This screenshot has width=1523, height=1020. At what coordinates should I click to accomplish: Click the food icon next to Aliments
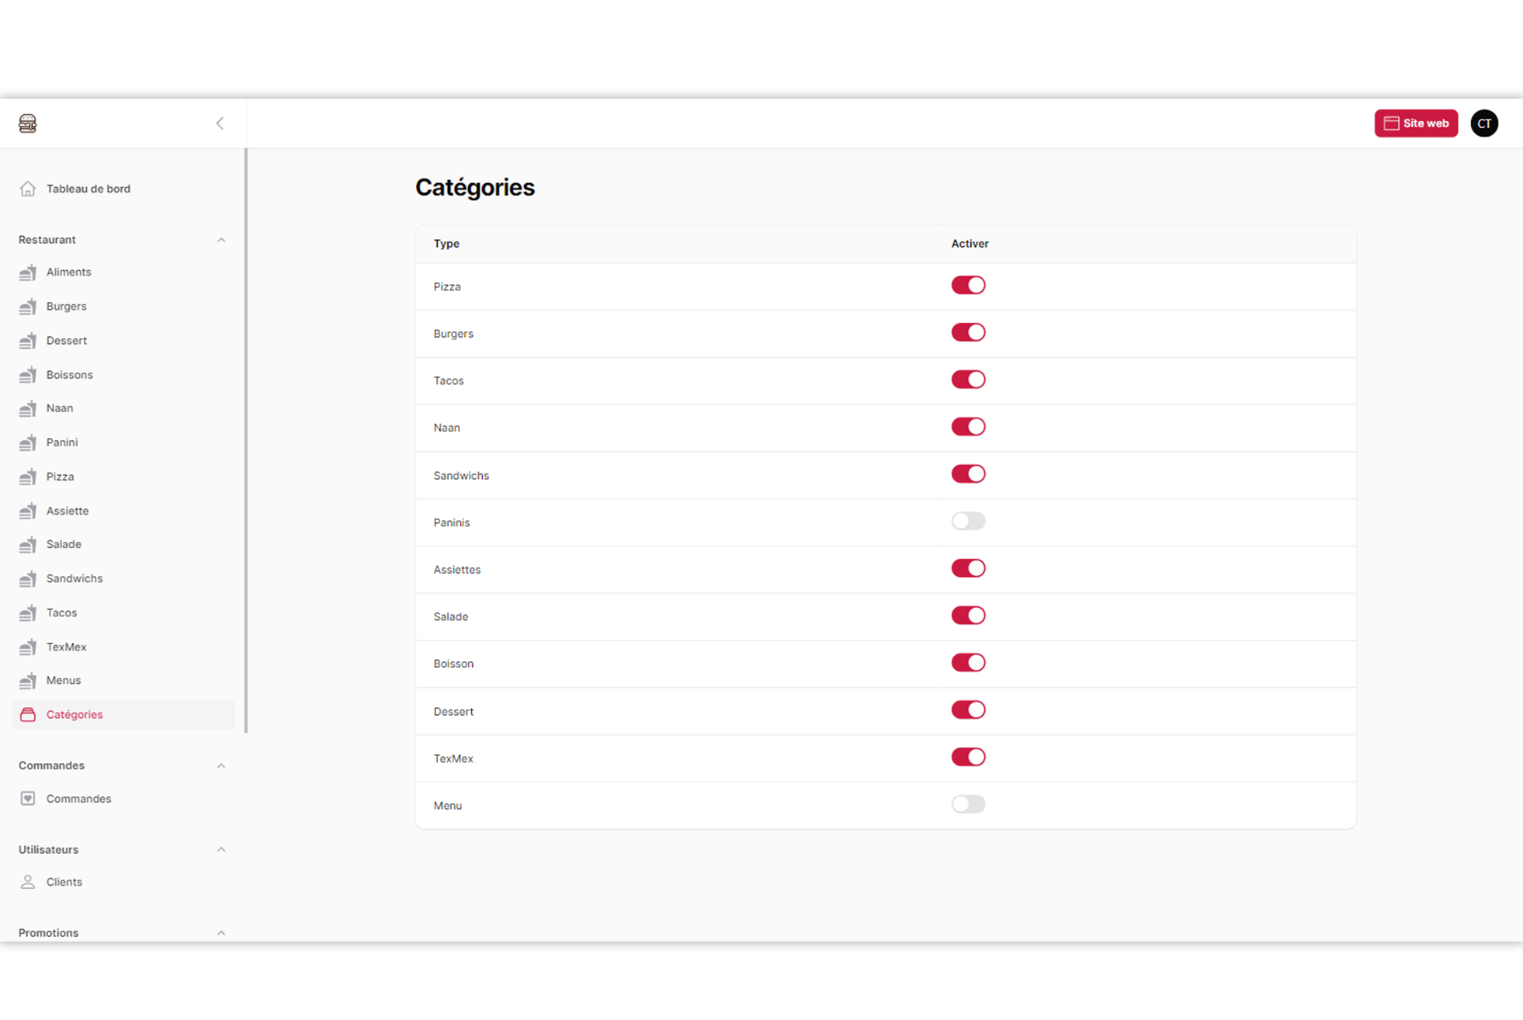point(28,272)
